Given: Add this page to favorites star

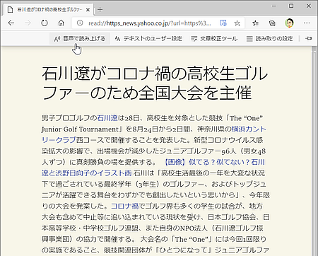Looking at the screenshot, I should [x=237, y=23].
